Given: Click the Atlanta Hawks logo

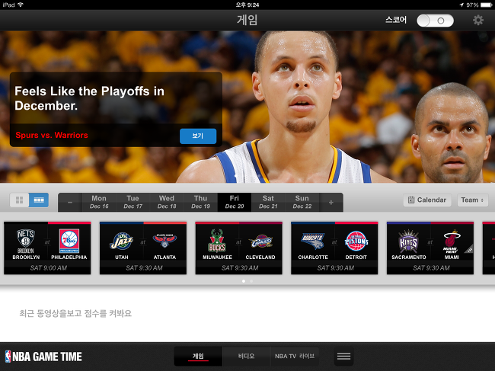Looking at the screenshot, I should [164, 241].
